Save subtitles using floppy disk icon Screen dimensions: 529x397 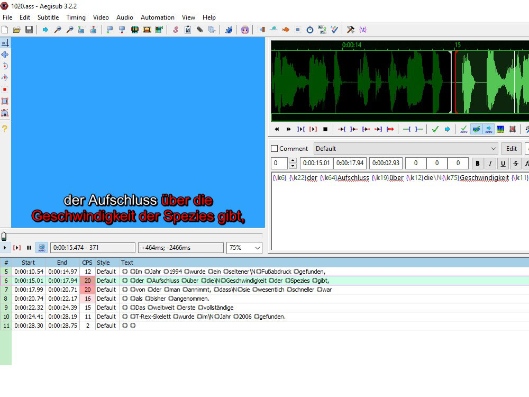29,30
